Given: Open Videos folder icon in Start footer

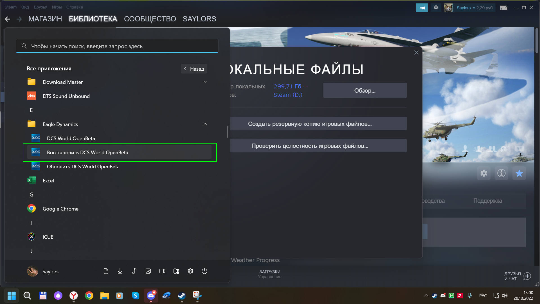Looking at the screenshot, I should coord(162,271).
